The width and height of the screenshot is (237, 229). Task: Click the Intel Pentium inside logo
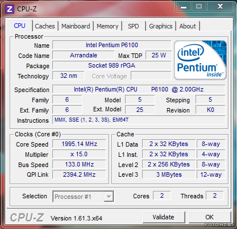pyautogui.click(x=200, y=60)
